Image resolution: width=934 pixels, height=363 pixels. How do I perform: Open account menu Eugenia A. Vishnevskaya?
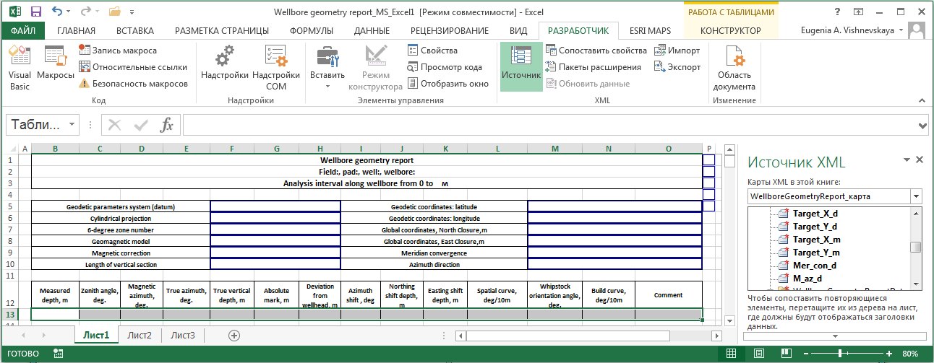(852, 30)
